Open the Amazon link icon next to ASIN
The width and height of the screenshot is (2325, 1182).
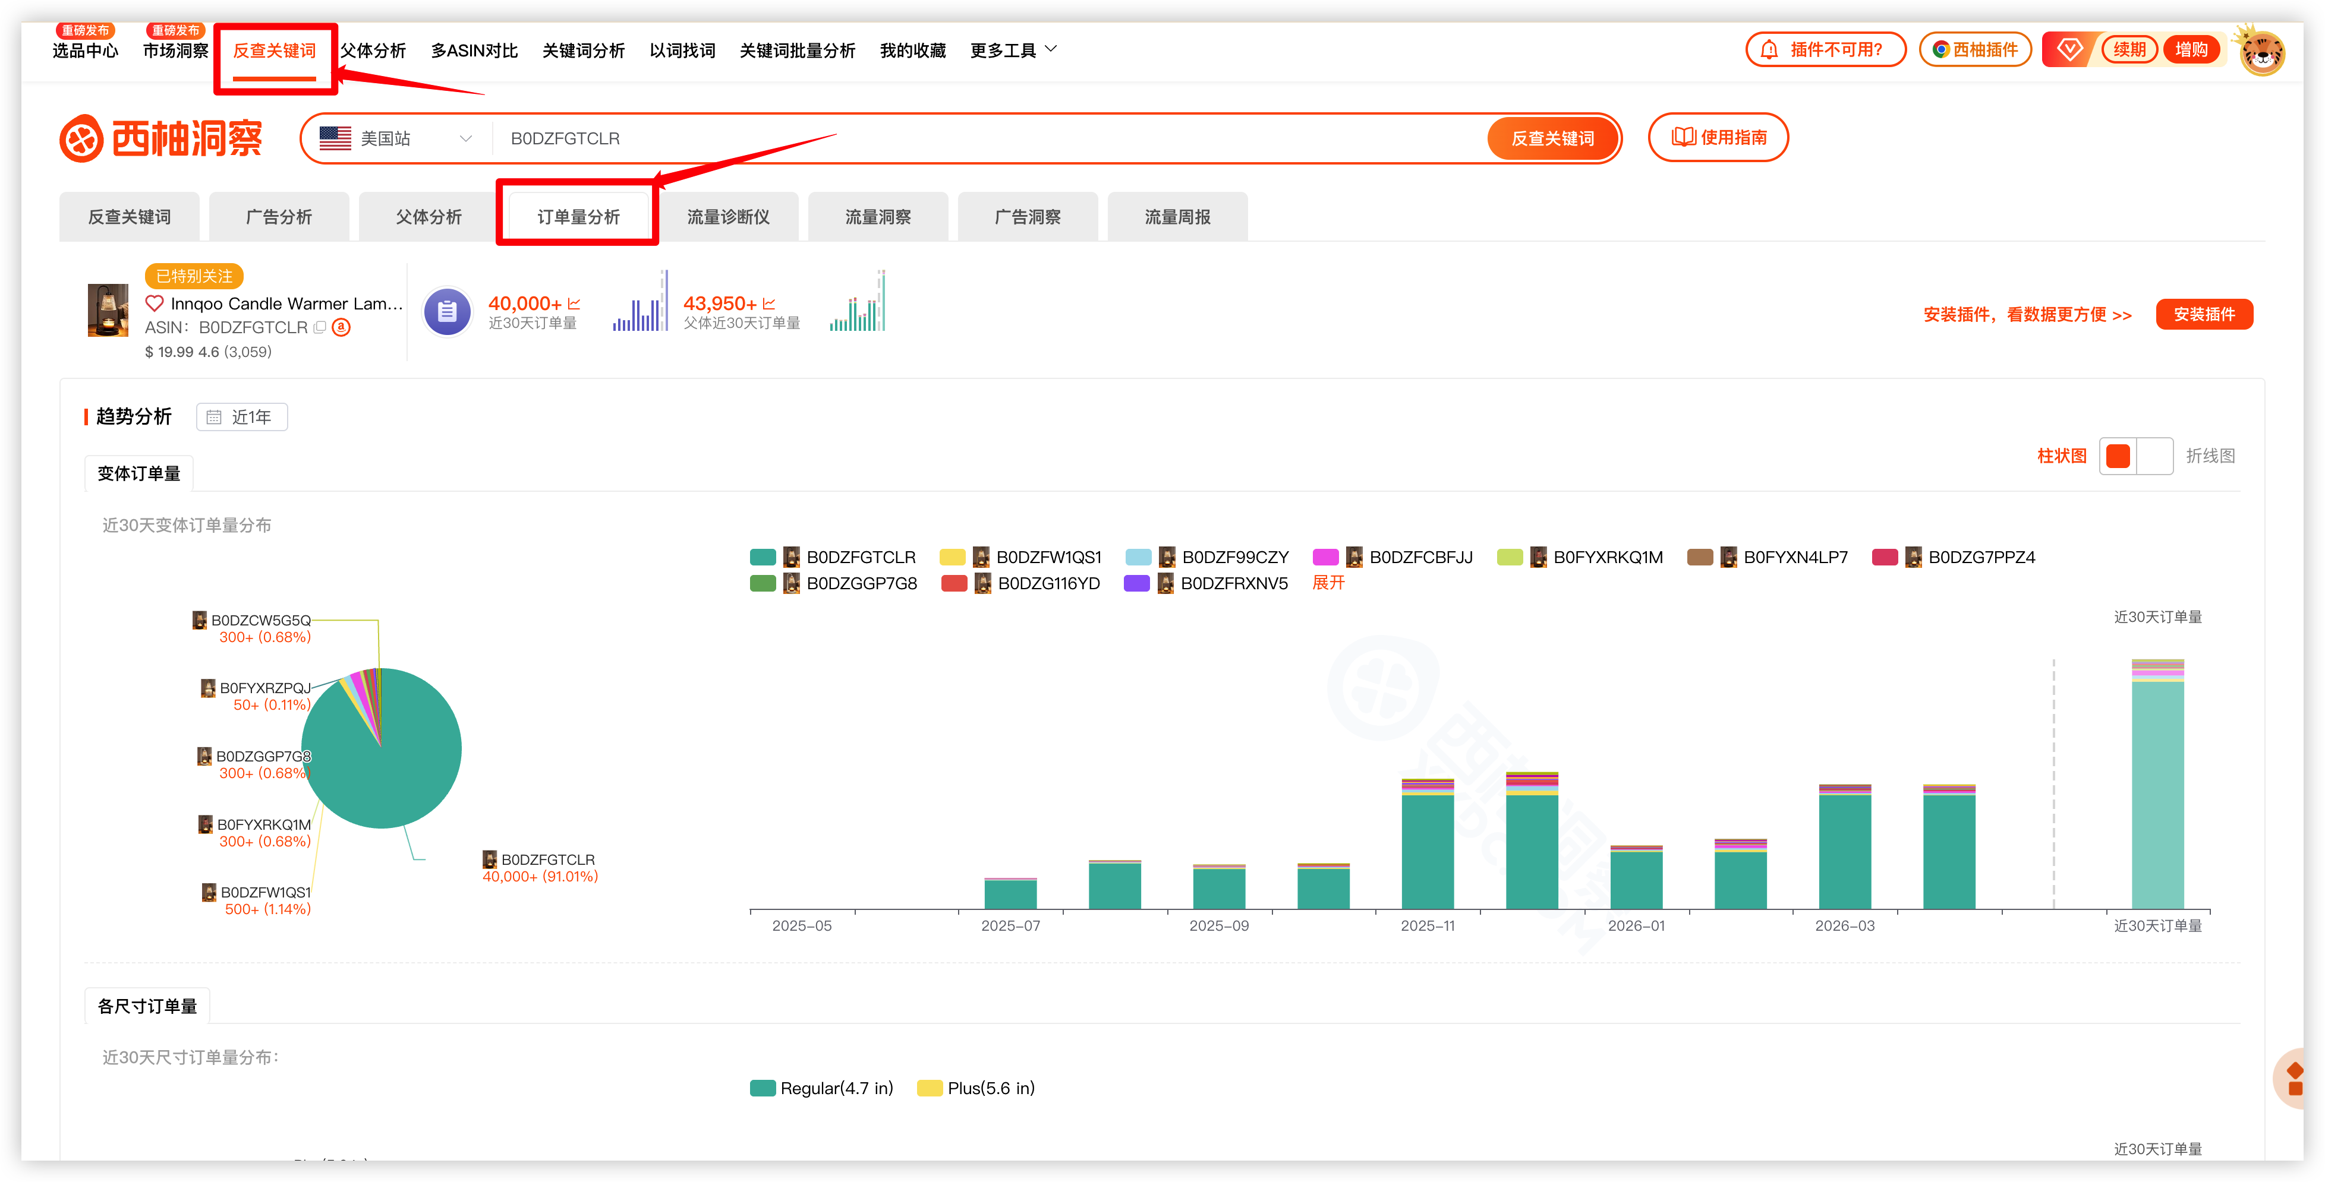click(x=341, y=327)
